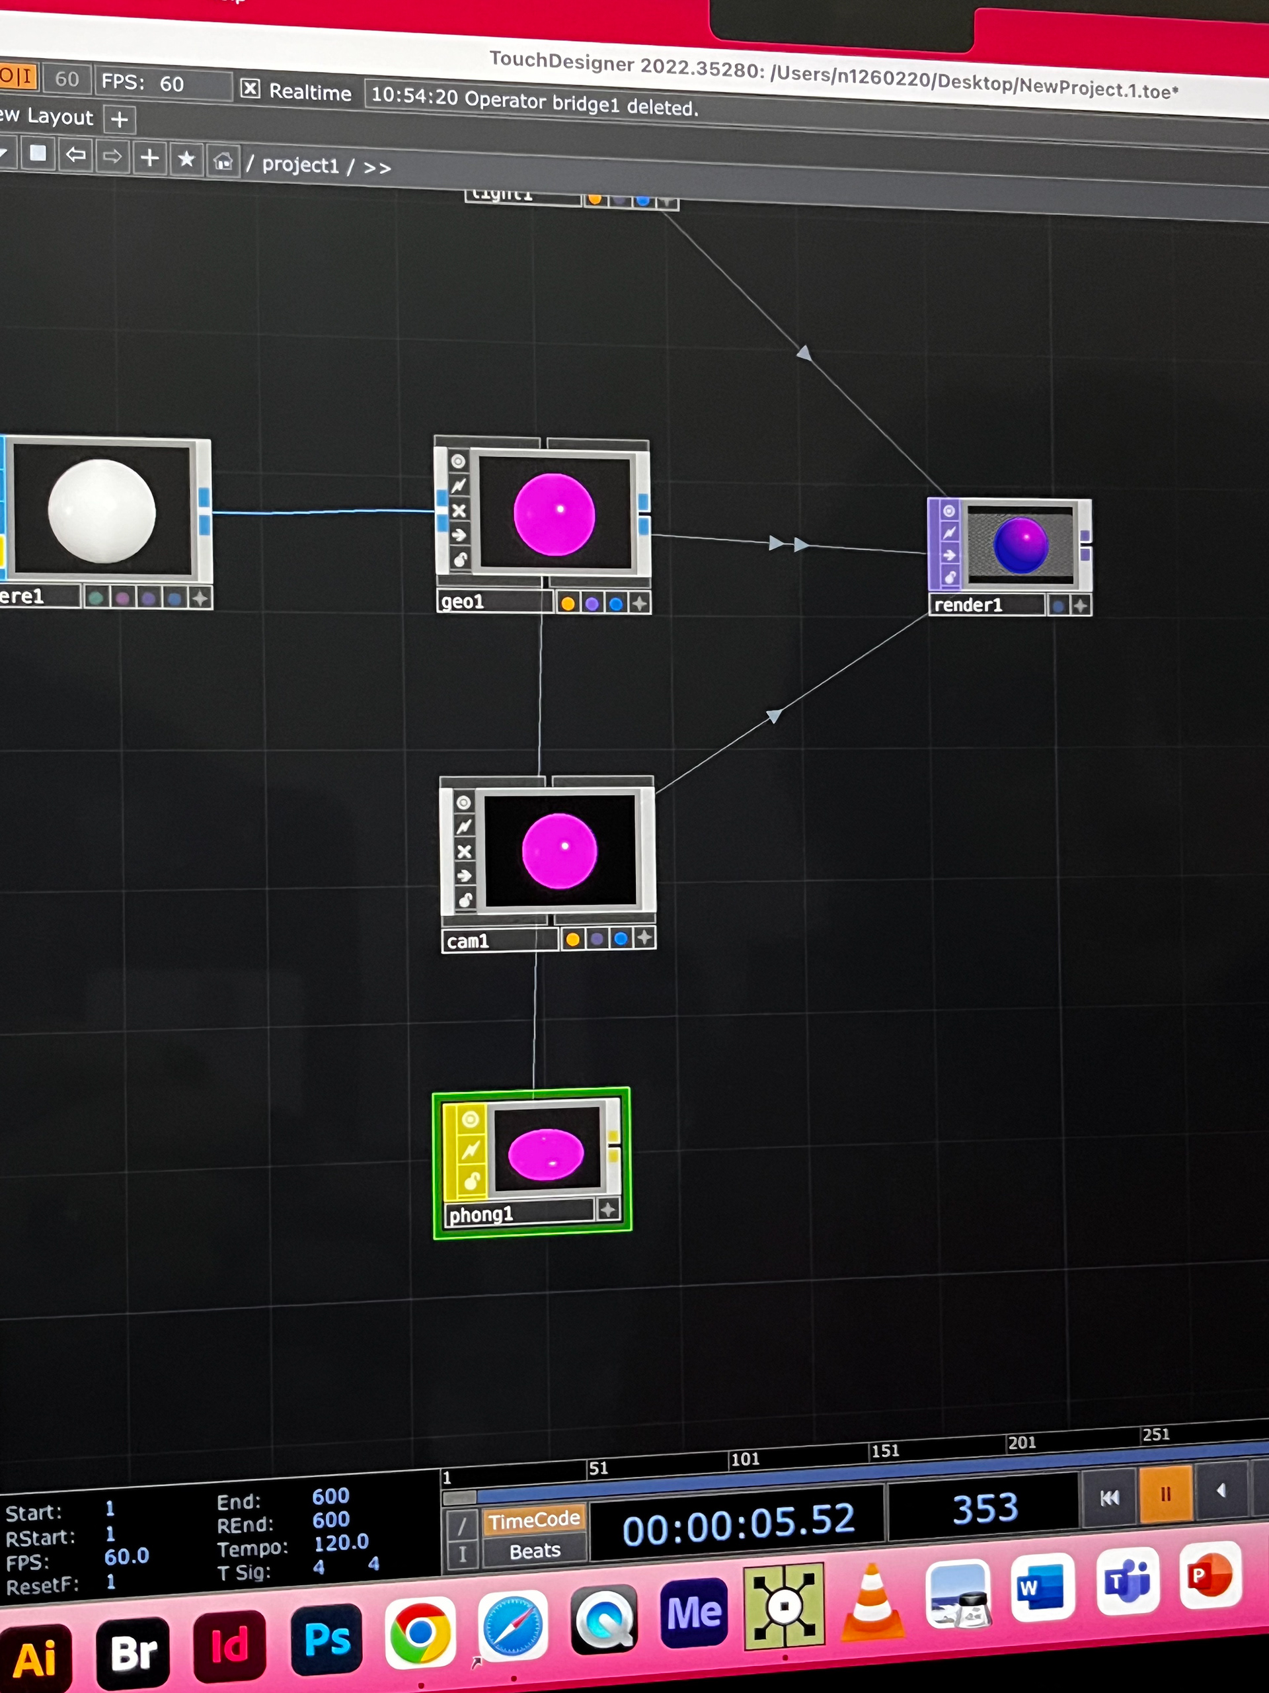Select TimeCode display mode
Image resolution: width=1269 pixels, height=1693 pixels.
point(534,1520)
